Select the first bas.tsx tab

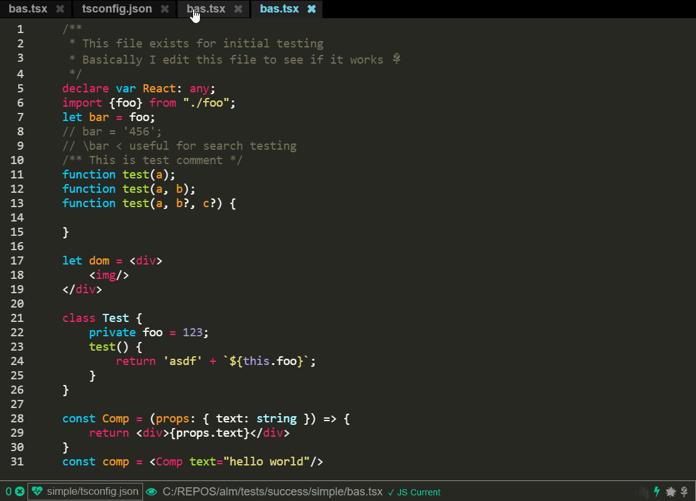(27, 9)
